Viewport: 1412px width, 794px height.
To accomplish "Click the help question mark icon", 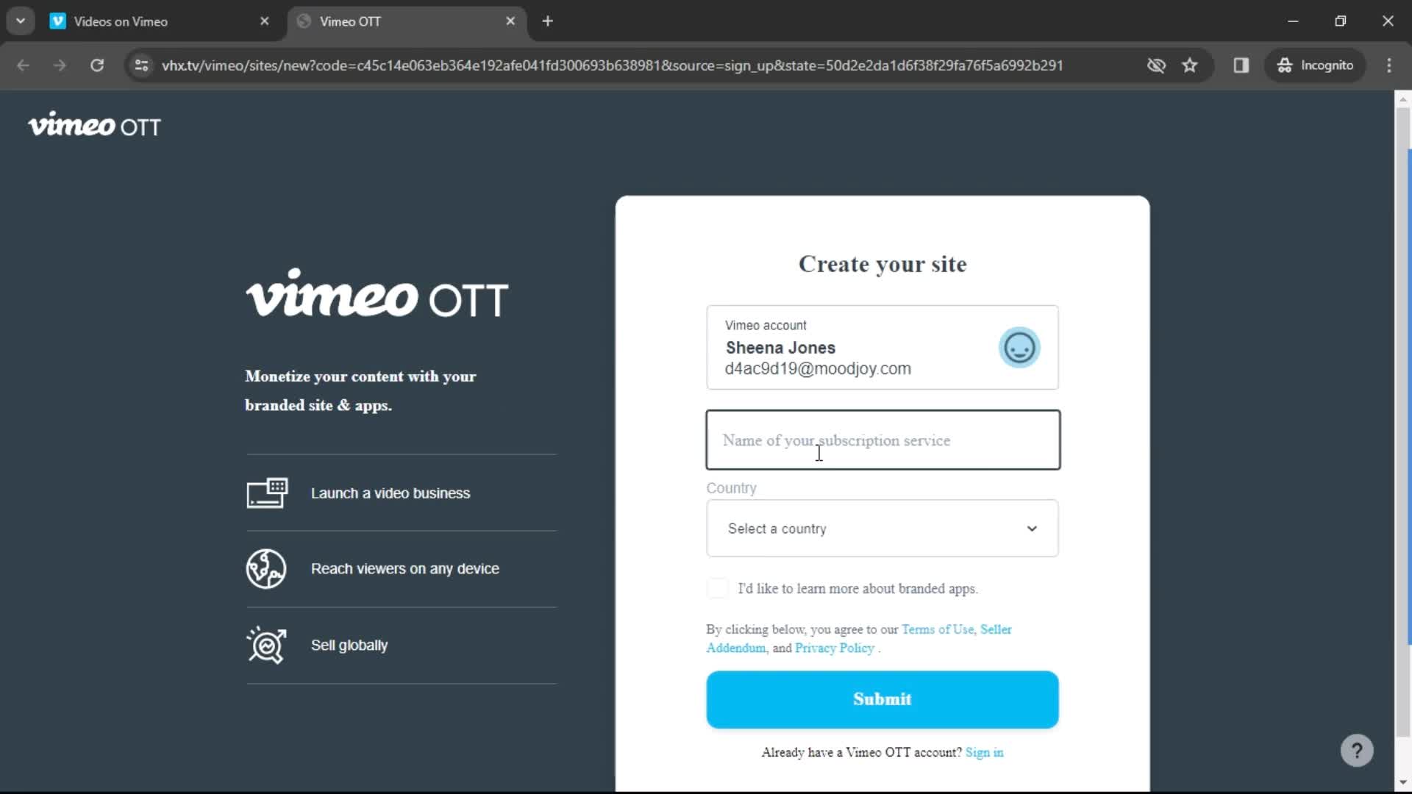I will click(1356, 749).
